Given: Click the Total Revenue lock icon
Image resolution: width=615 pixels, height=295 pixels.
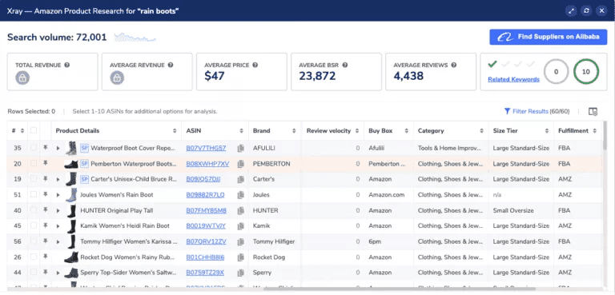Looking at the screenshot, I should pyautogui.click(x=22, y=78).
